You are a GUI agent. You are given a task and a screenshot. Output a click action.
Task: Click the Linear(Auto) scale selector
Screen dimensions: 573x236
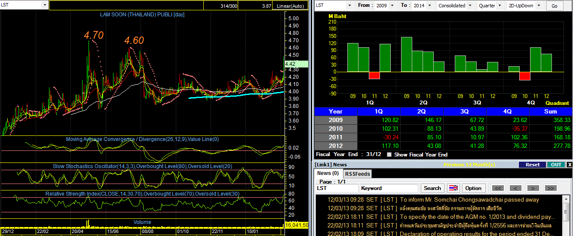pyautogui.click(x=291, y=6)
